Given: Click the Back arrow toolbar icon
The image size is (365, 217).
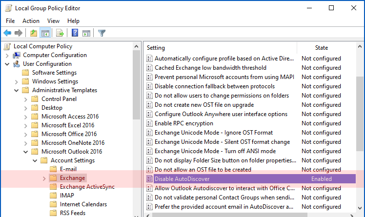Looking at the screenshot, I should (7, 33).
